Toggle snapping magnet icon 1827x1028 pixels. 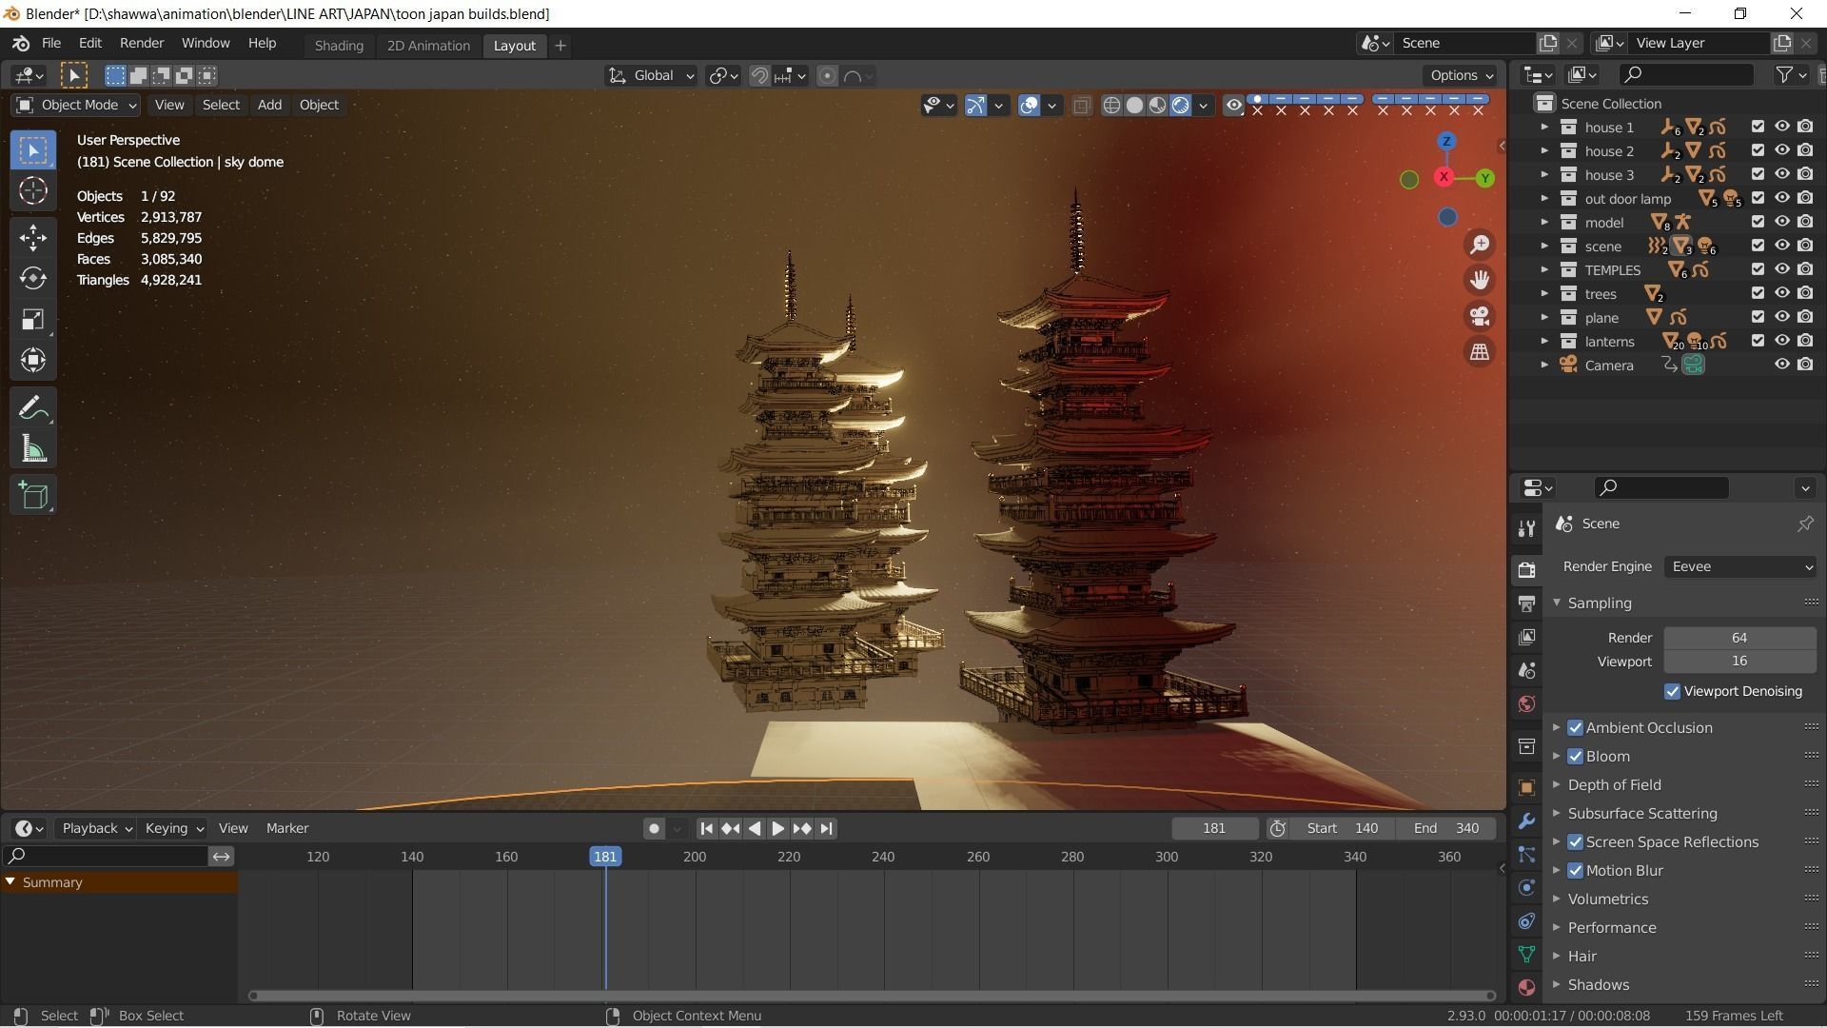click(759, 76)
